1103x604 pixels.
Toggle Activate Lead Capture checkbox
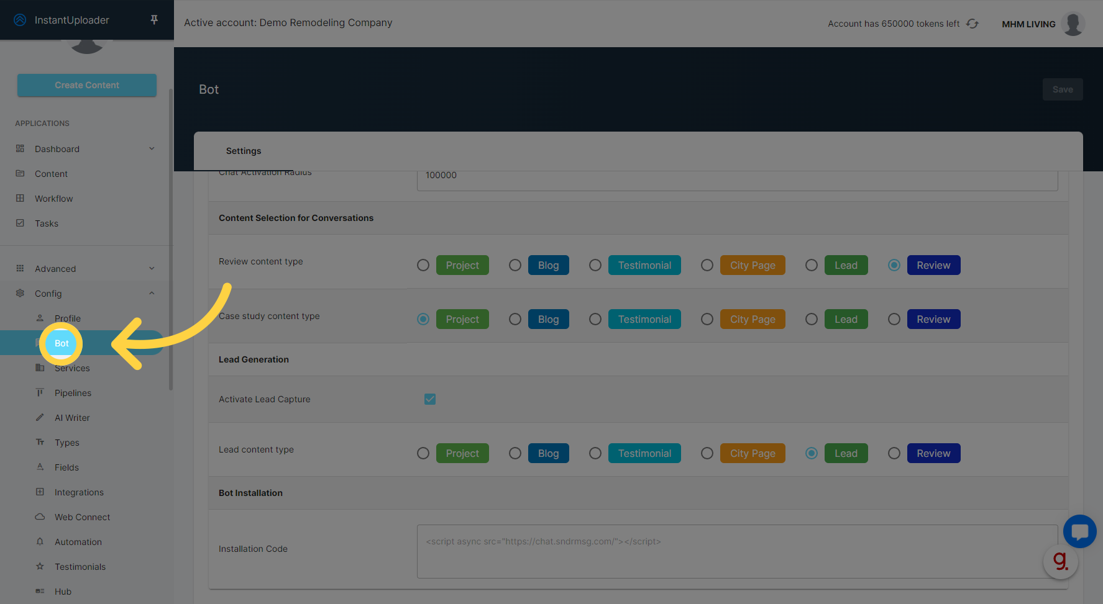430,399
